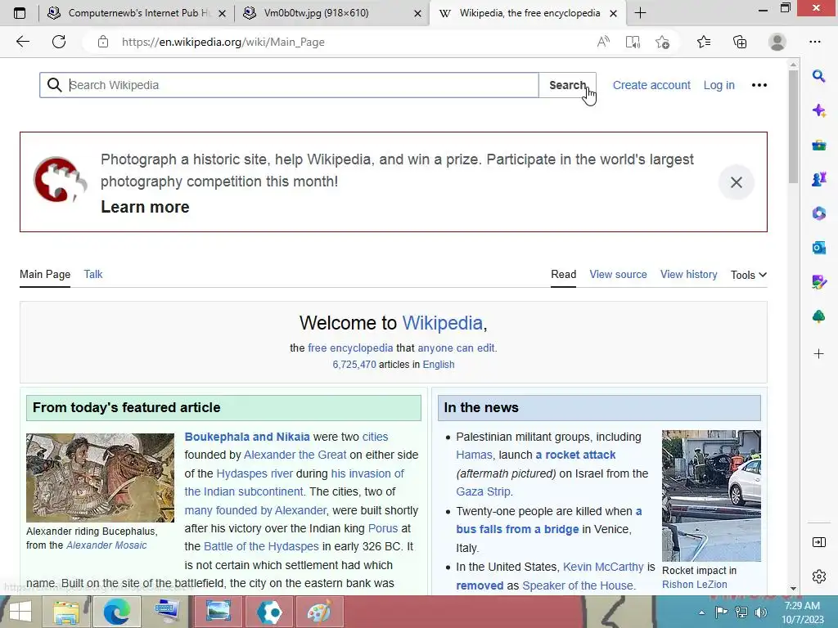Open sidebar tree icon
Viewport: 838px width, 628px height.
[818, 316]
